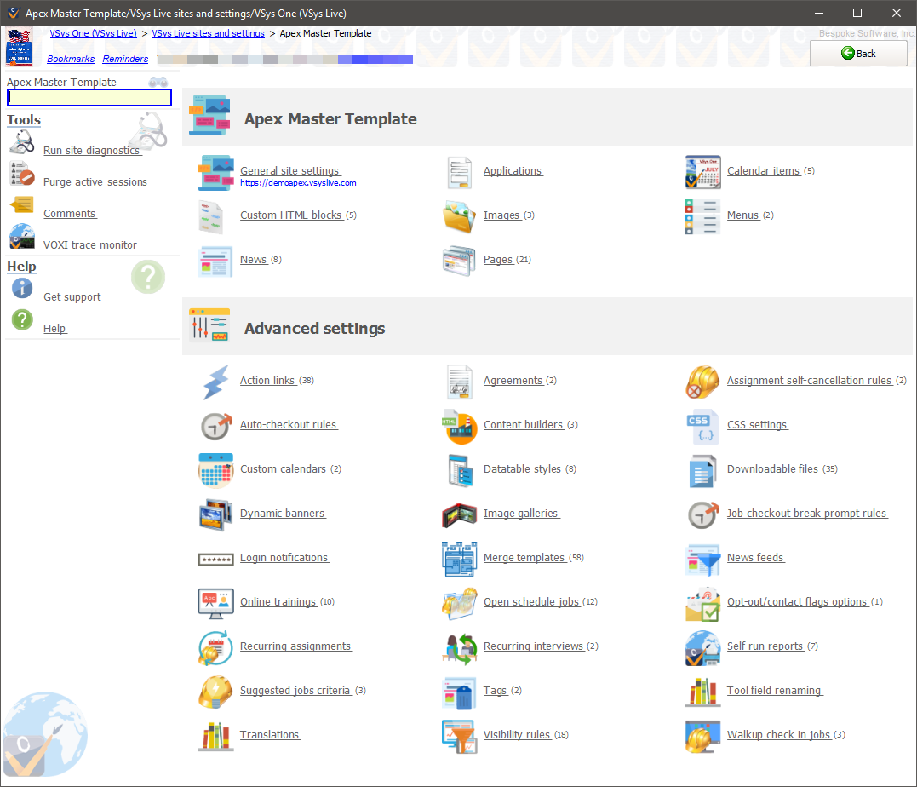Click the Action links lightning bolt icon
Viewport: 917px width, 787px height.
(x=215, y=382)
